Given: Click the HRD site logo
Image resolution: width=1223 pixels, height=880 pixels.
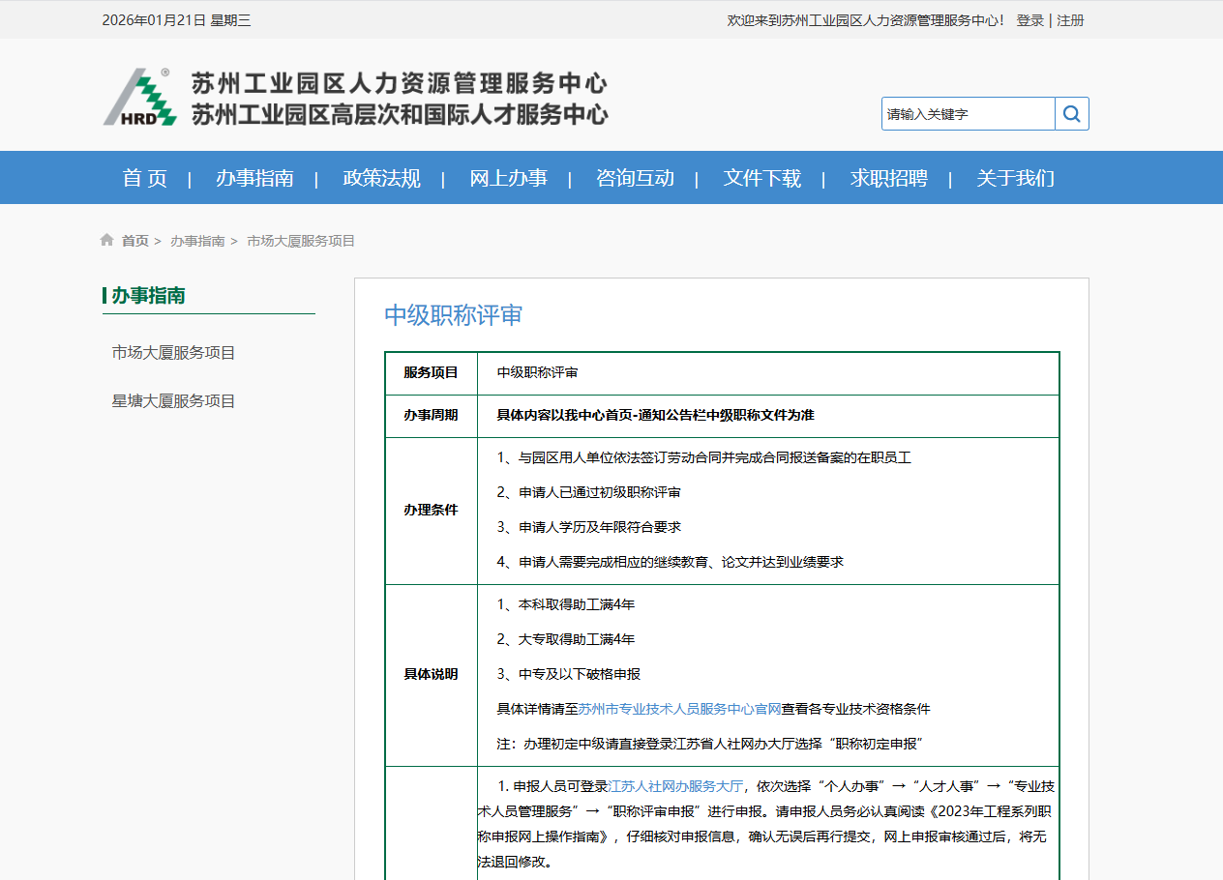Looking at the screenshot, I should pyautogui.click(x=140, y=98).
